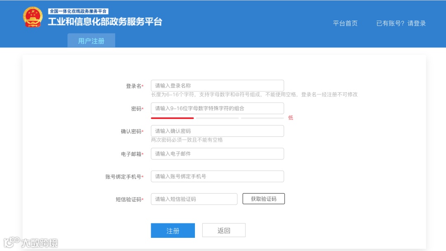Image resolution: width=446 pixels, height=251 pixels.
Task: Click the 账号绑定手机号 field label
Action: (x=124, y=177)
